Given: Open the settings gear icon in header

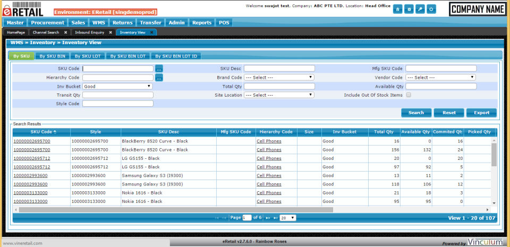Looking at the screenshot, I should click(409, 9).
